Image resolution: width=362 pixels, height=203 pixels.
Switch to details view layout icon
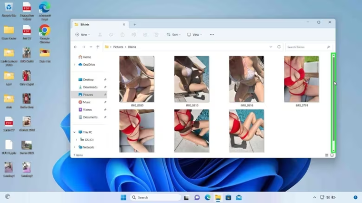(x=326, y=155)
